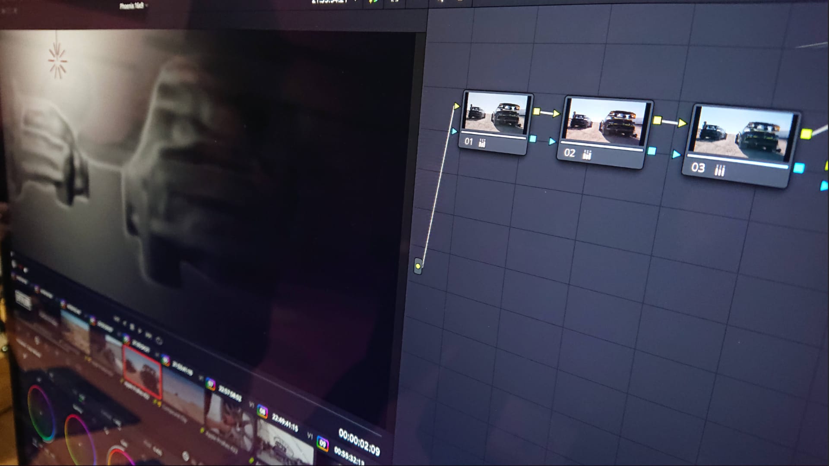This screenshot has width=829, height=466.
Task: Click the 00:55:32:13 clip timecode
Action: [x=349, y=456]
